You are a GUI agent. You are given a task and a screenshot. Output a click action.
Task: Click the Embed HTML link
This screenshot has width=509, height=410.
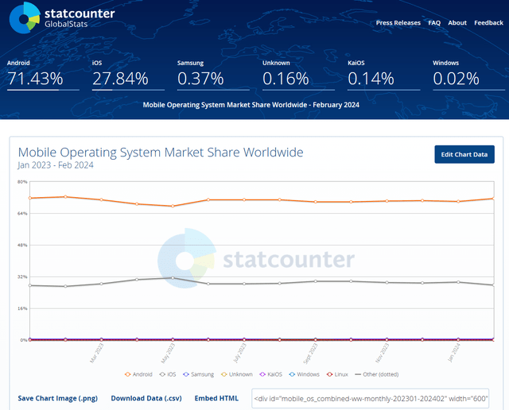216,398
